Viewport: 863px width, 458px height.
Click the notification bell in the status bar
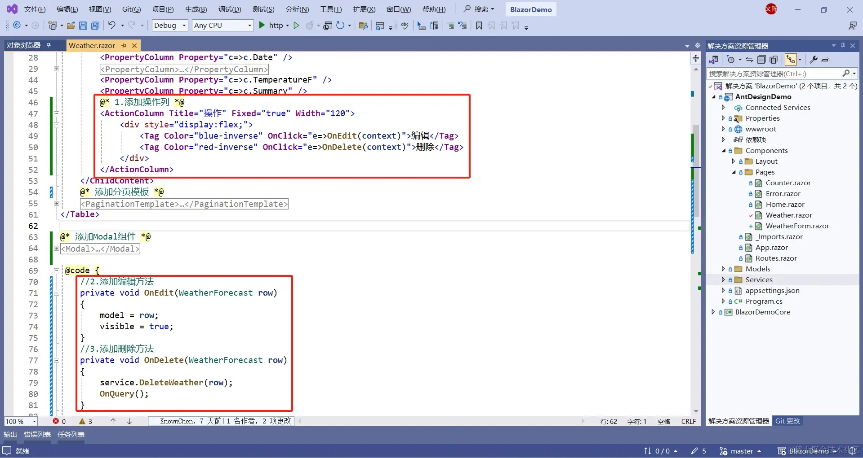click(852, 451)
